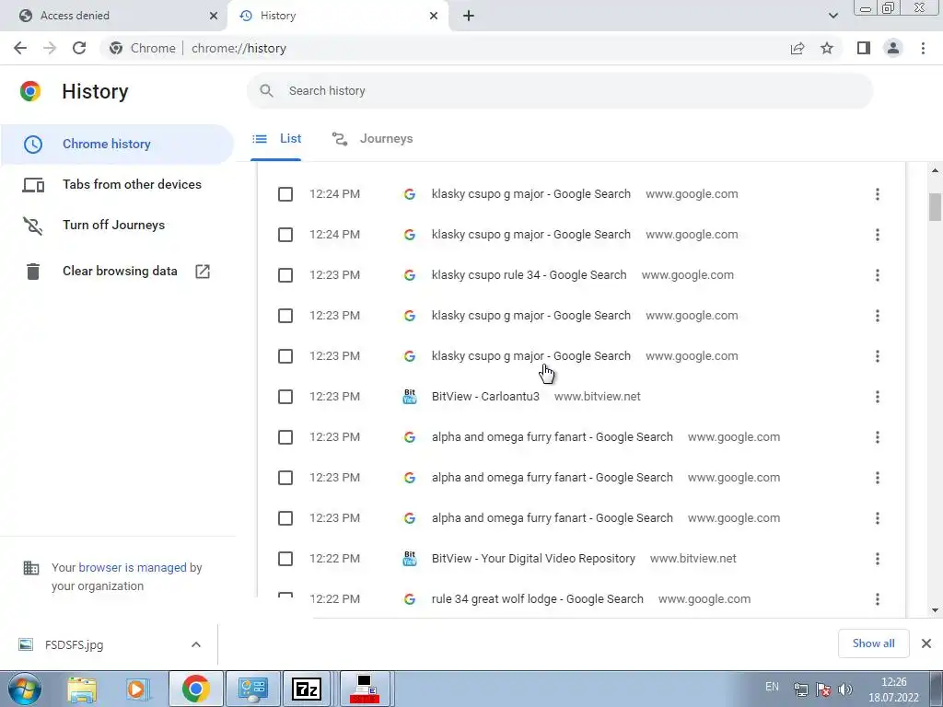Open actions menu for rule 34 great wolf lodge
The image size is (943, 707).
click(x=878, y=598)
